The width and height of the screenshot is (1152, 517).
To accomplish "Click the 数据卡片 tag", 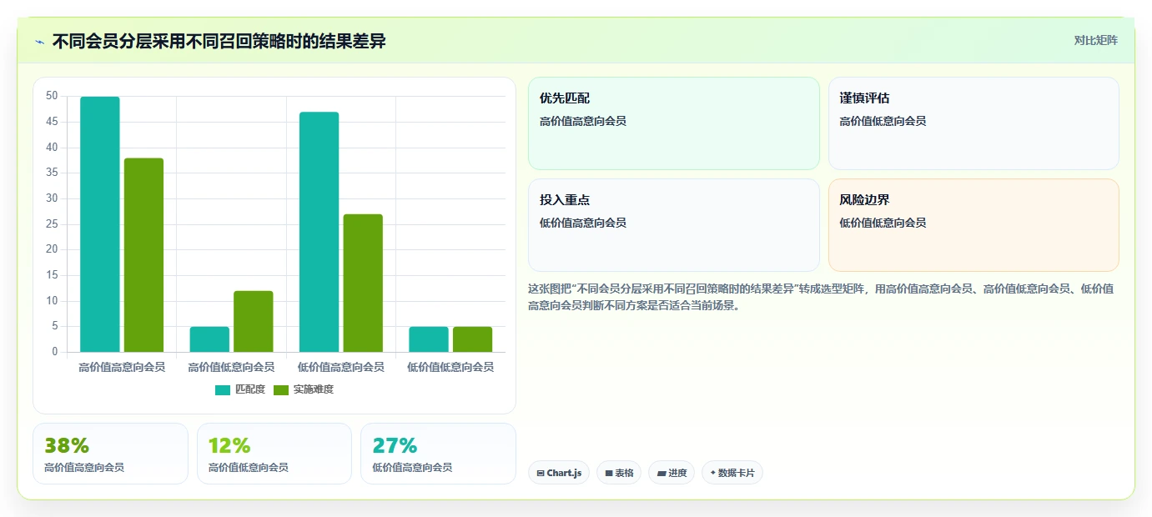I will pos(732,473).
